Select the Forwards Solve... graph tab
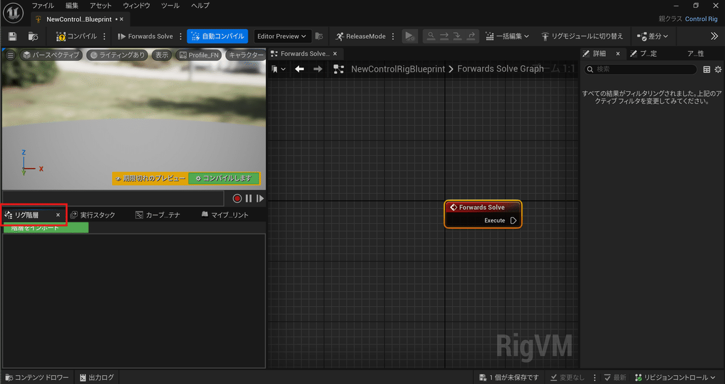 [305, 54]
